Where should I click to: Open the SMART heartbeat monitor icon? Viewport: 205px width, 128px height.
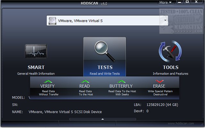pos(36,51)
